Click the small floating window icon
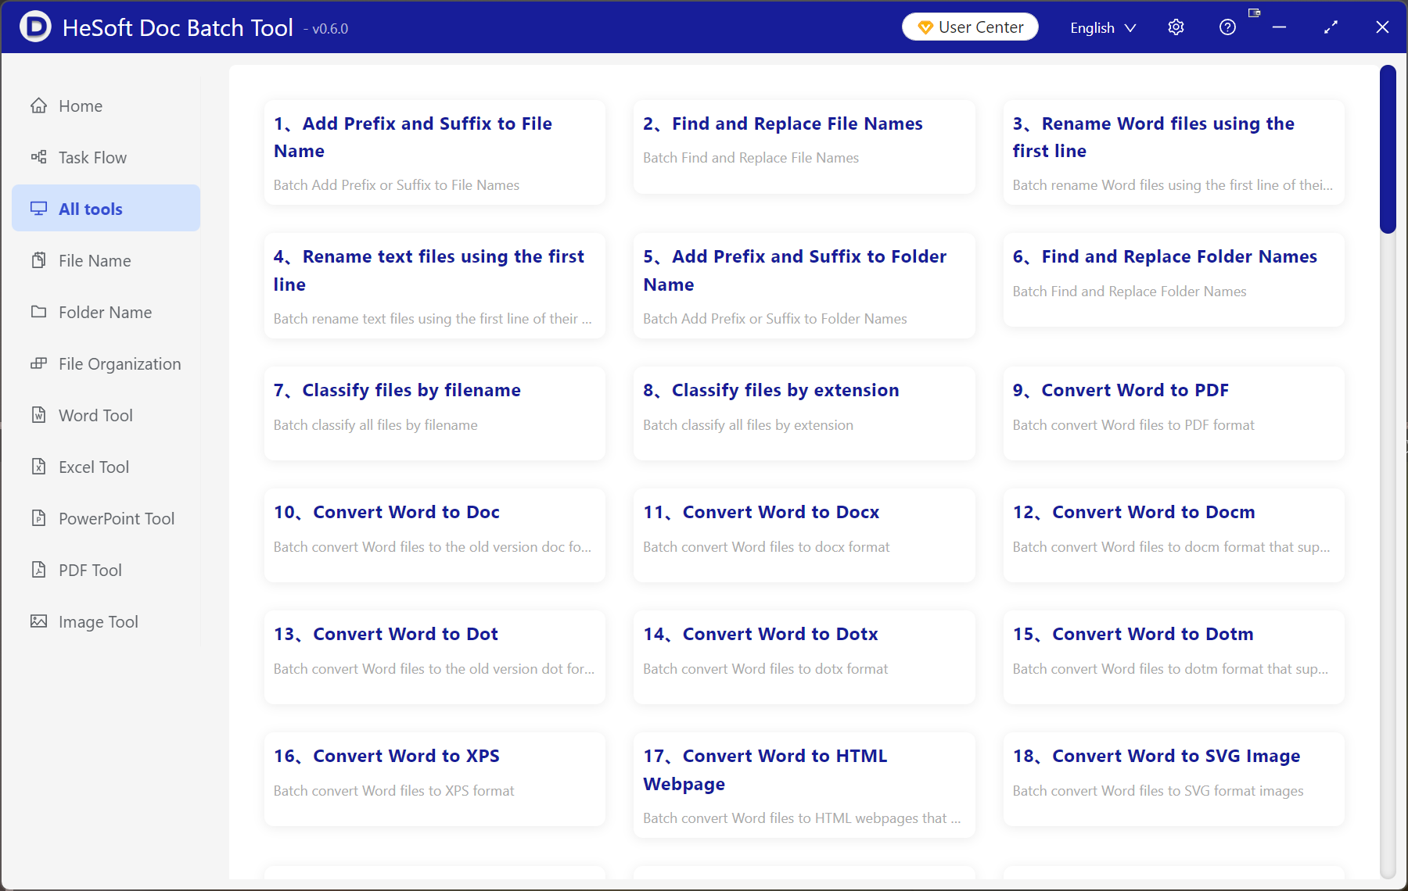 (1254, 13)
